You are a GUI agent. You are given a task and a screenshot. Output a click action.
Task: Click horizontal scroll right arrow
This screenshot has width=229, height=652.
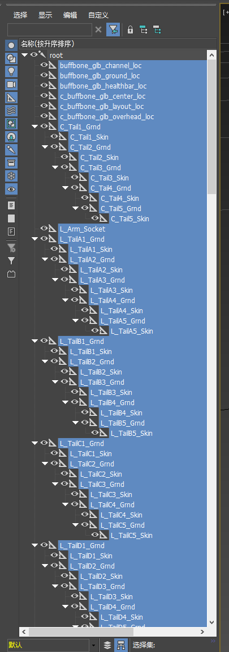(x=202, y=632)
